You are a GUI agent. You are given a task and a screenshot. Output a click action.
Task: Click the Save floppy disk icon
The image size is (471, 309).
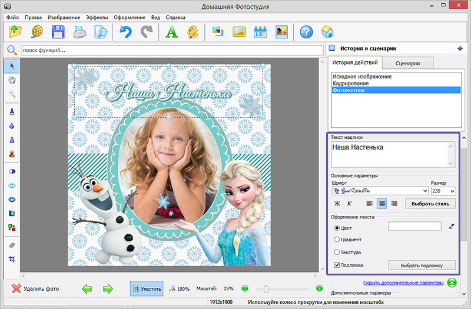58,32
